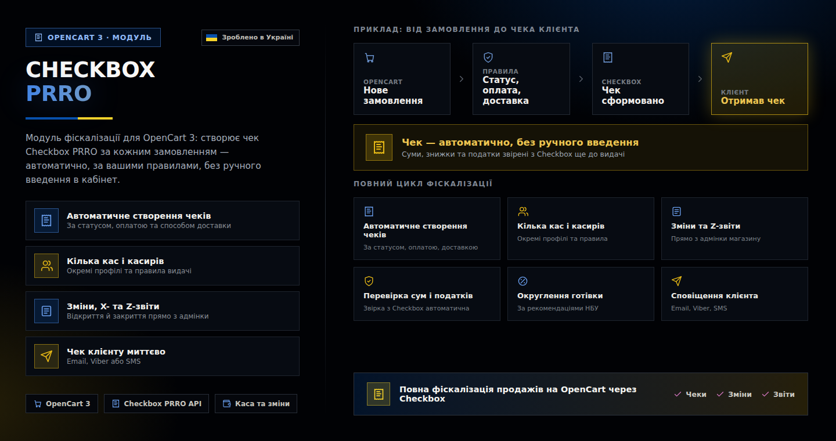Click the wallet icon in the Каса та зміни chip
This screenshot has width=836, height=441.
tap(227, 404)
